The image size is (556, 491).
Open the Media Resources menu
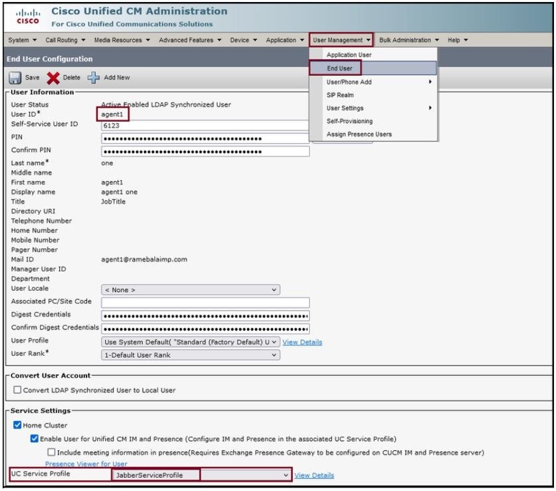tap(122, 40)
